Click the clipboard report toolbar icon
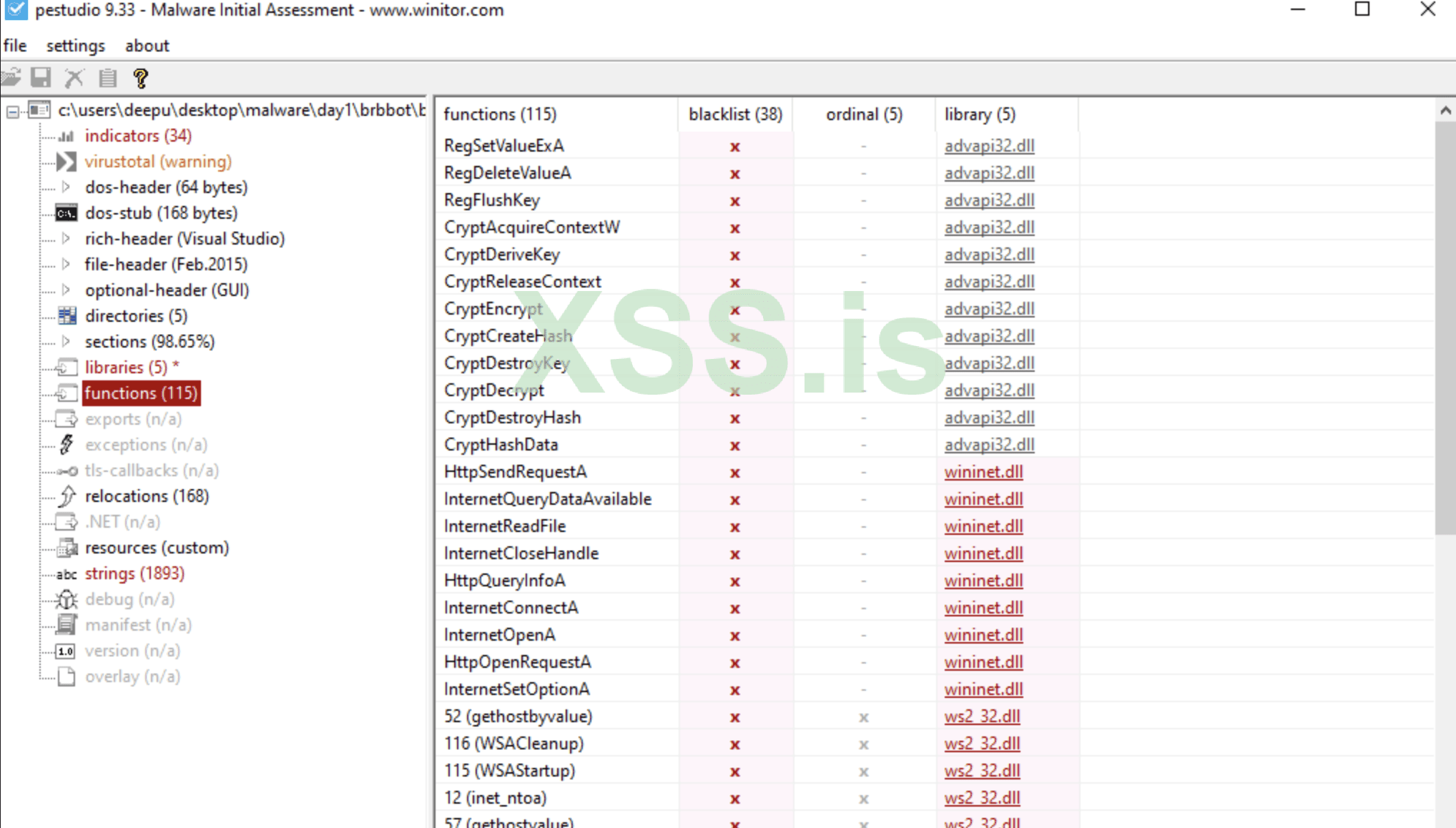Image resolution: width=1456 pixels, height=828 pixels. (x=108, y=77)
